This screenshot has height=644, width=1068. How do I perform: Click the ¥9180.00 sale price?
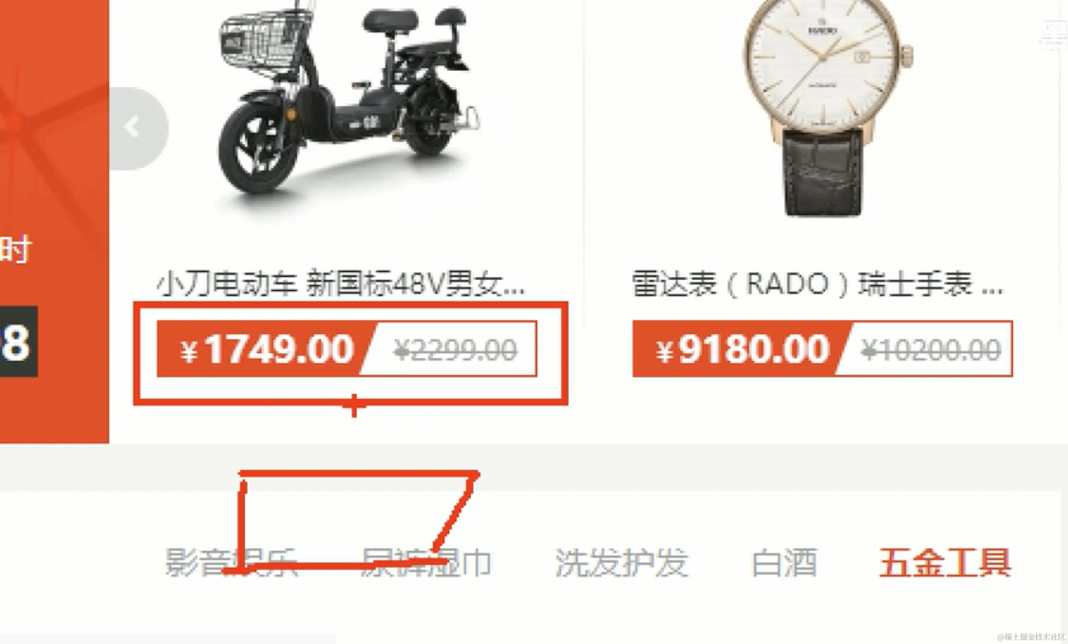coord(743,349)
